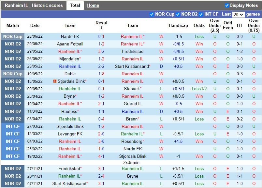
Task: Open the 0-4 result versus Brann
Action: point(101,119)
